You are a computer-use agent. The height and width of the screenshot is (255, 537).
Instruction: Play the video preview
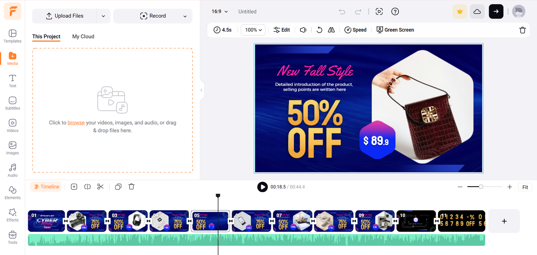pyautogui.click(x=262, y=187)
